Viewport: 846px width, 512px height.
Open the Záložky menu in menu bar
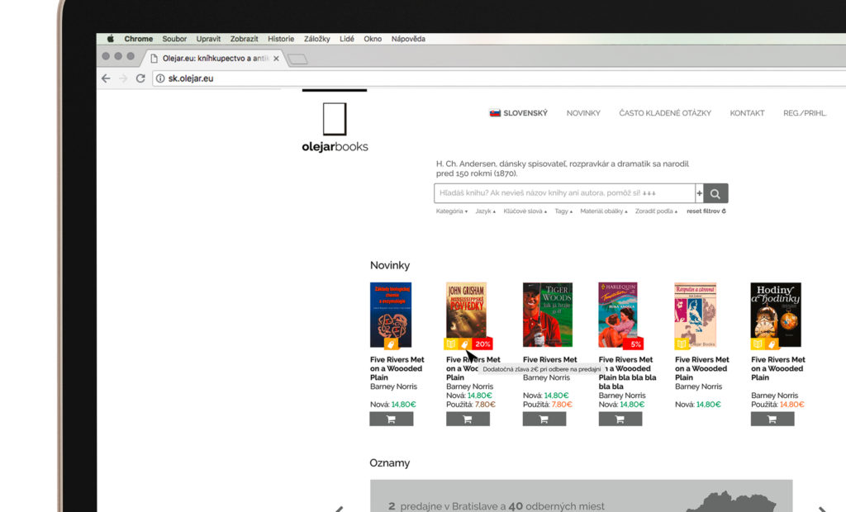click(316, 39)
